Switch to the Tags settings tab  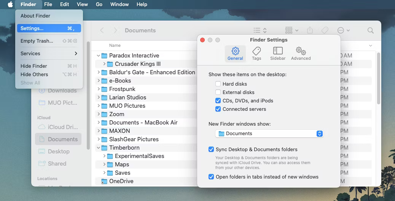click(x=256, y=54)
